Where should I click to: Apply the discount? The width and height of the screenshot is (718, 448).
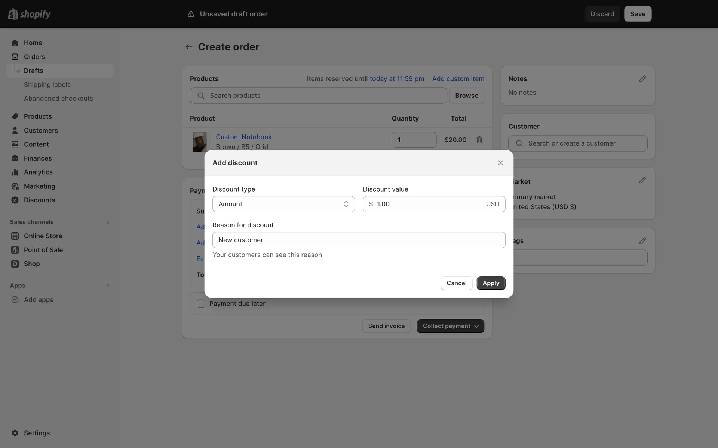click(491, 283)
